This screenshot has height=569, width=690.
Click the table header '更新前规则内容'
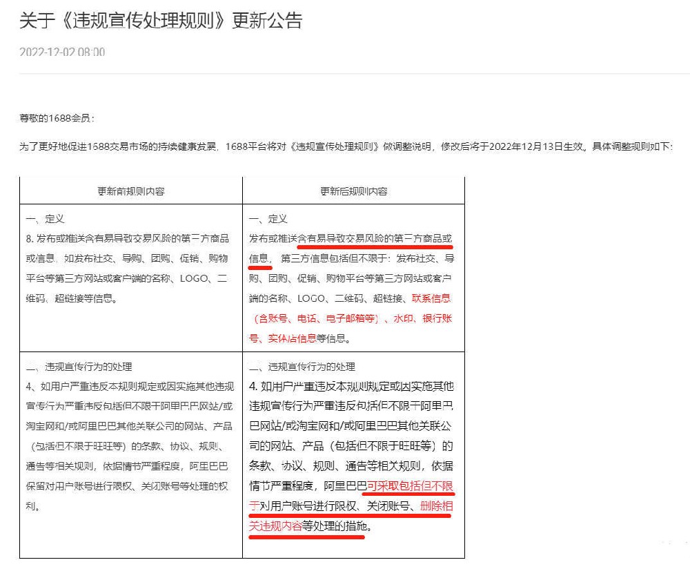click(131, 191)
